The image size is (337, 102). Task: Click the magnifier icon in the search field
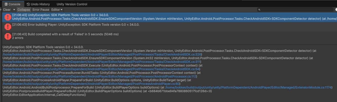coord(259,10)
